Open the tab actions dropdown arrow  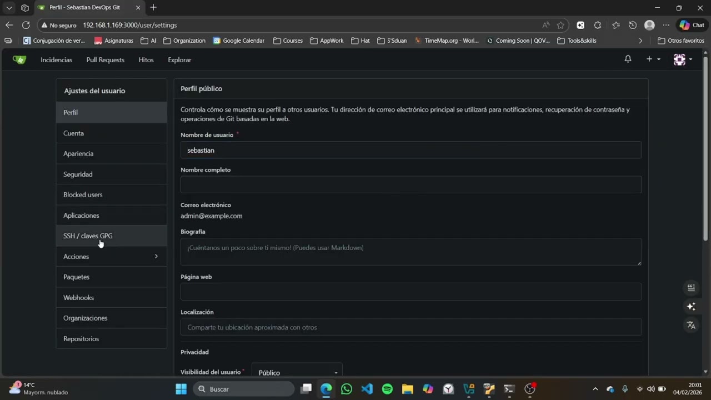tap(9, 8)
